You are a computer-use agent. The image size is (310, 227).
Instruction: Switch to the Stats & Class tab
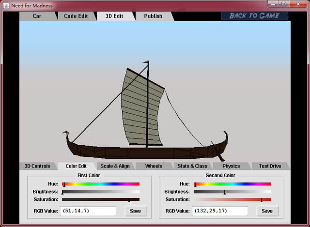[x=192, y=166]
